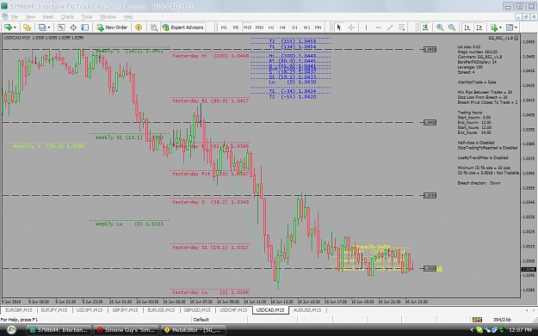The height and width of the screenshot is (336, 538).
Task: Open the Help menu
Action: click(x=128, y=17)
